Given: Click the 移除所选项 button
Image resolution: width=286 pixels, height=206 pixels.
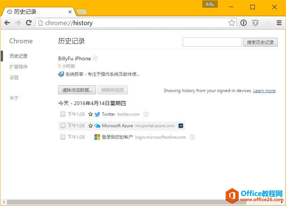Looking at the screenshot, I should click(113, 90).
